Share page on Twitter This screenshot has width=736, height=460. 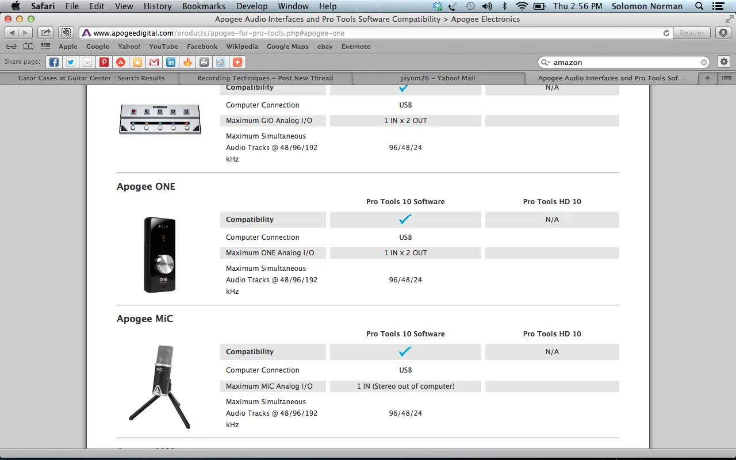coord(70,62)
